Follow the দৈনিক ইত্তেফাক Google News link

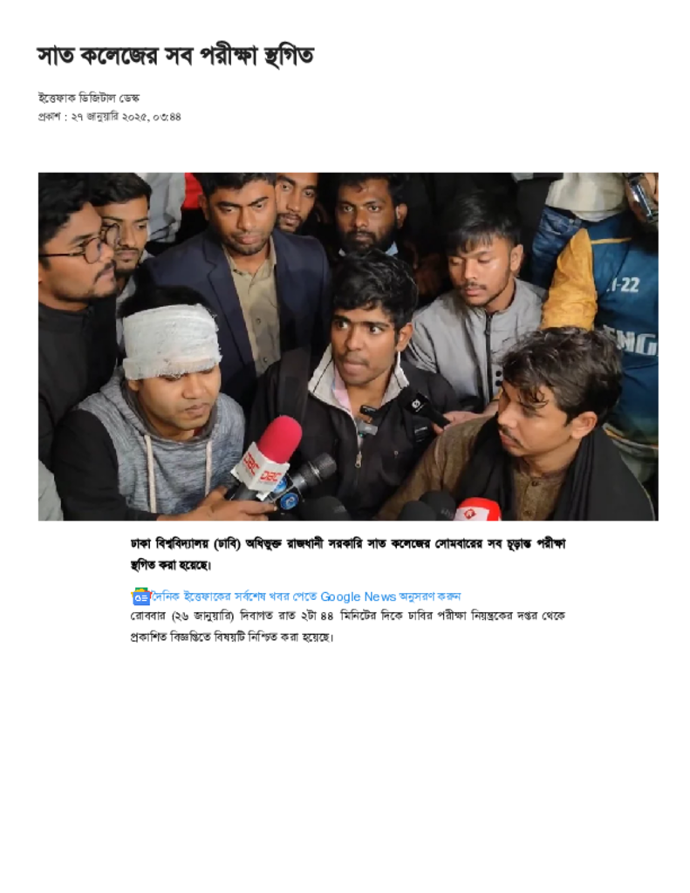(306, 596)
